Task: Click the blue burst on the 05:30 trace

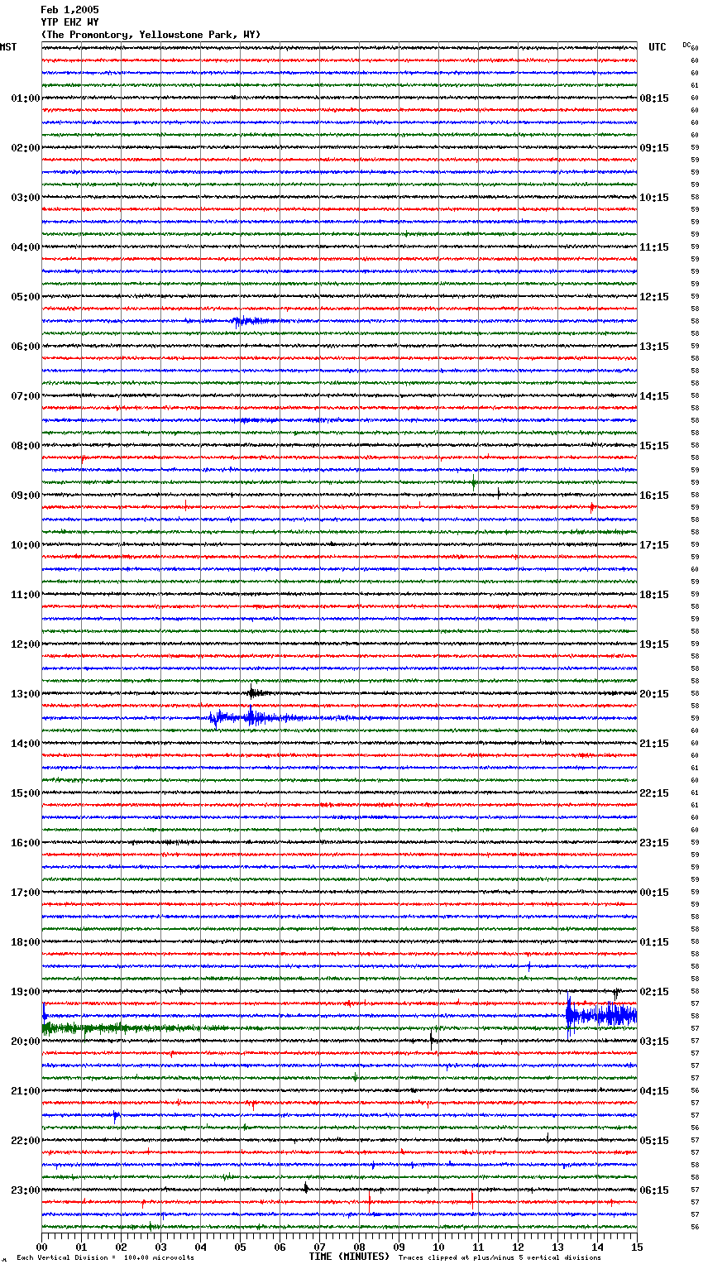Action: pyautogui.click(x=251, y=321)
